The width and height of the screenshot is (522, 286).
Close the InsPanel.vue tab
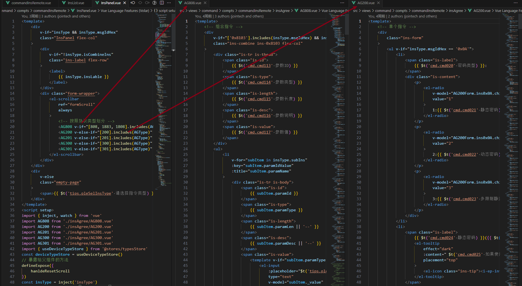pyautogui.click(x=124, y=3)
